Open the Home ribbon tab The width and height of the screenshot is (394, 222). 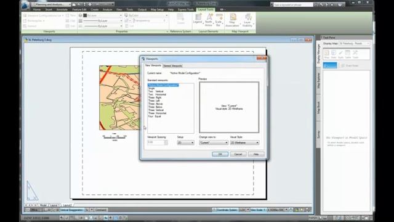(x=37, y=10)
